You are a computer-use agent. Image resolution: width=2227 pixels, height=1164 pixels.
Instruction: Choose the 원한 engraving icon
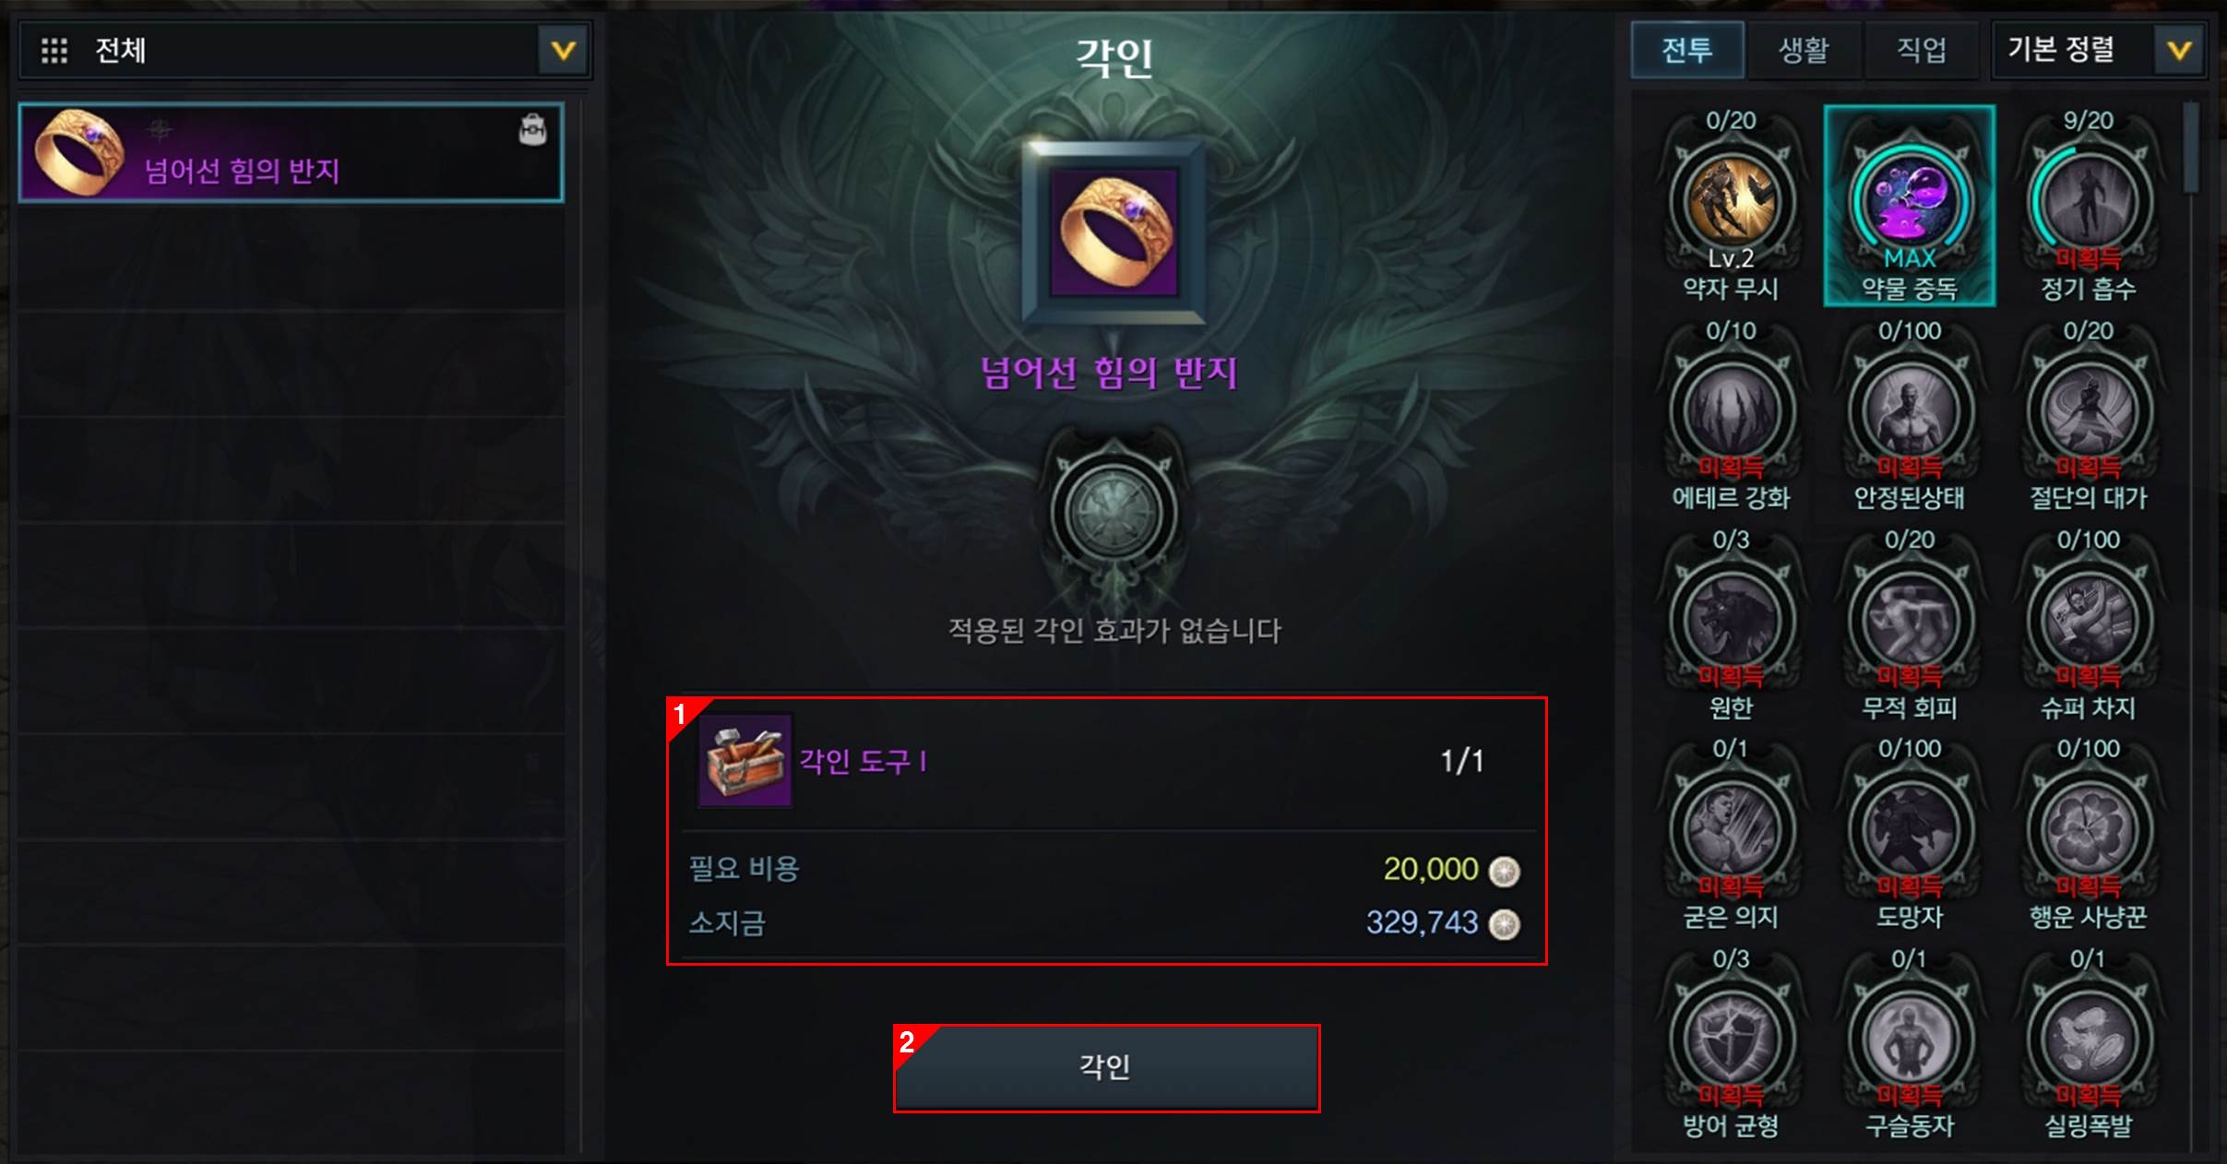(x=1732, y=621)
